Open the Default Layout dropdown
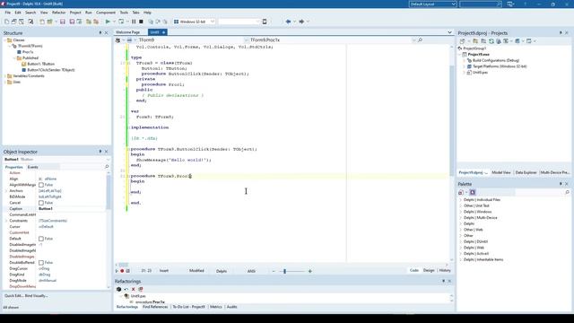574x323 pixels. pyautogui.click(x=454, y=4)
